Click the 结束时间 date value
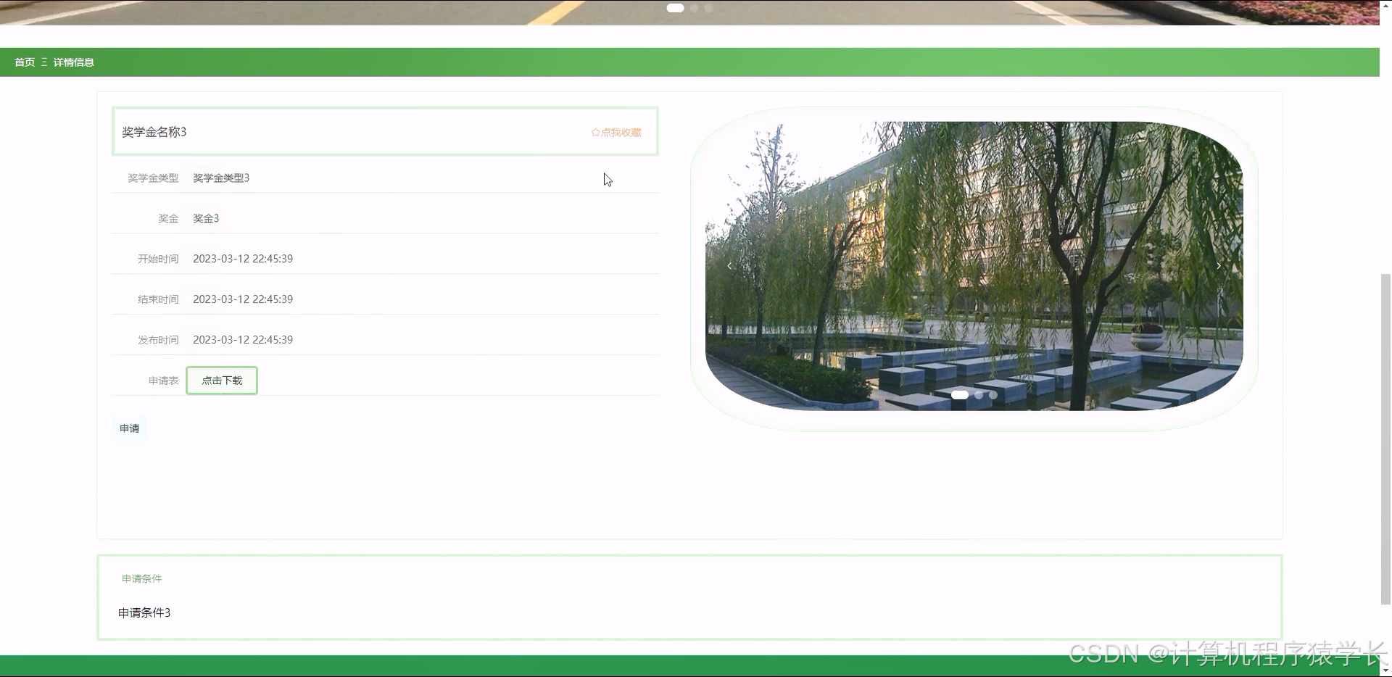The width and height of the screenshot is (1392, 677). tap(243, 299)
